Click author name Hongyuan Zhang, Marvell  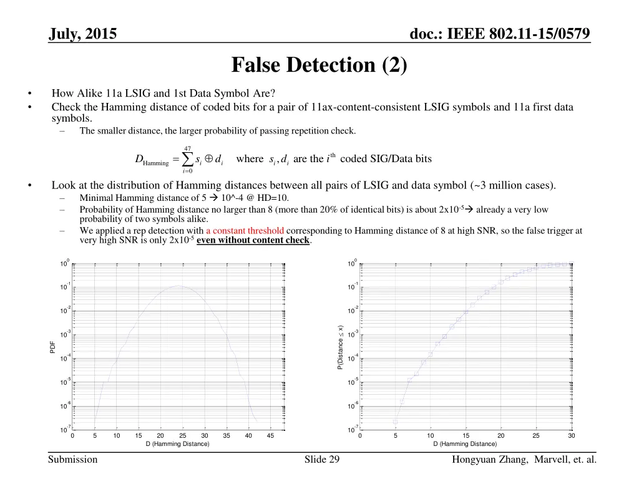click(523, 460)
